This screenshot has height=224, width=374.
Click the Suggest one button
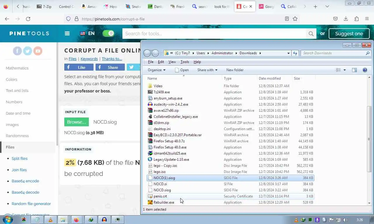coord(349,34)
